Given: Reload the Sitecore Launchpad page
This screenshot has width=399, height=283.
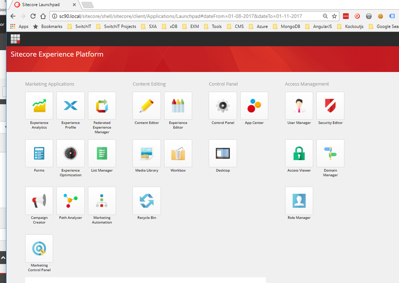Looking at the screenshot, I should [33, 16].
